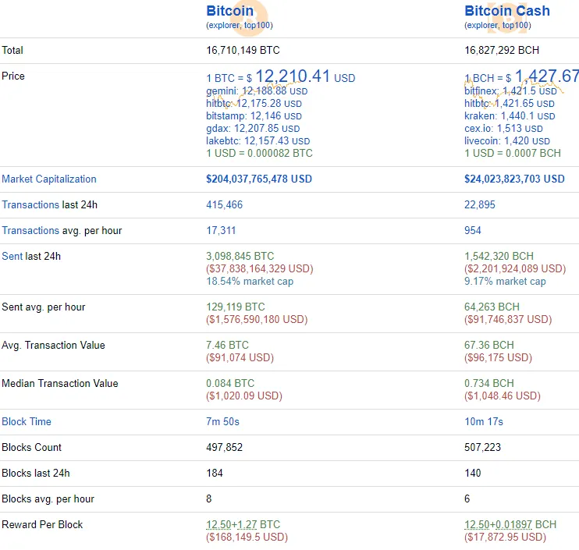Click the Reward Per Block row label

click(42, 524)
